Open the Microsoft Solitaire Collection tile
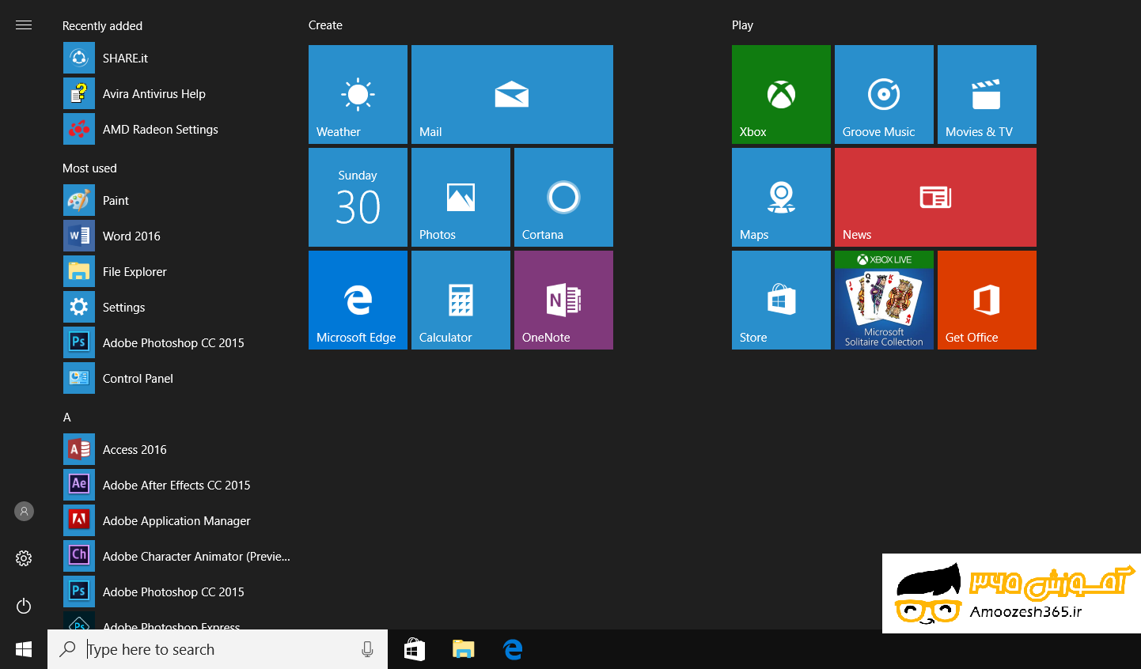Image resolution: width=1141 pixels, height=669 pixels. click(x=884, y=300)
